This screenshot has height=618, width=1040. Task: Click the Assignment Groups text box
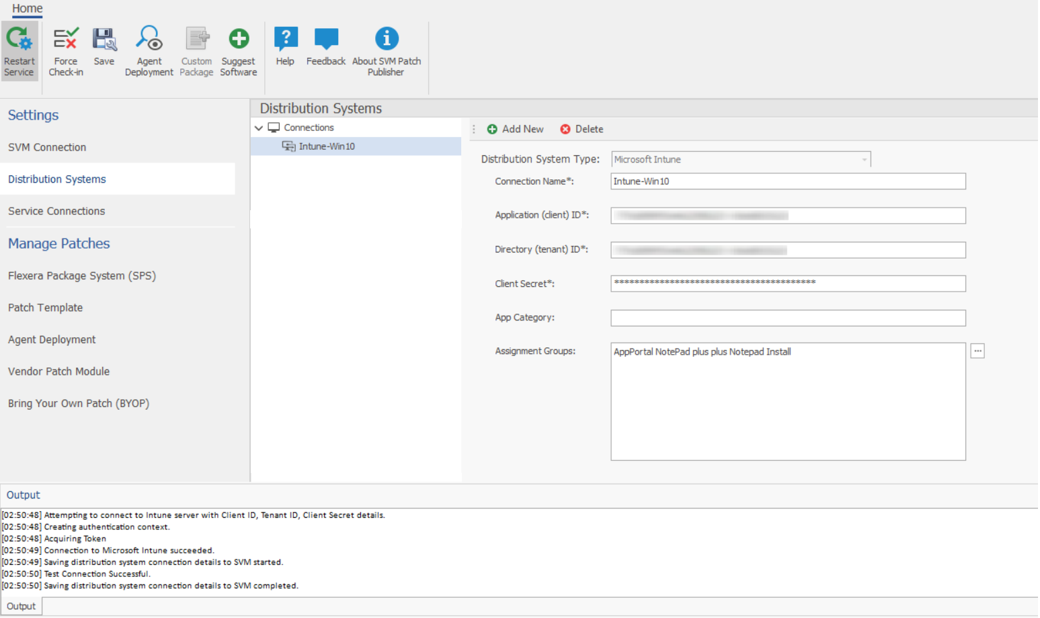pyautogui.click(x=788, y=402)
